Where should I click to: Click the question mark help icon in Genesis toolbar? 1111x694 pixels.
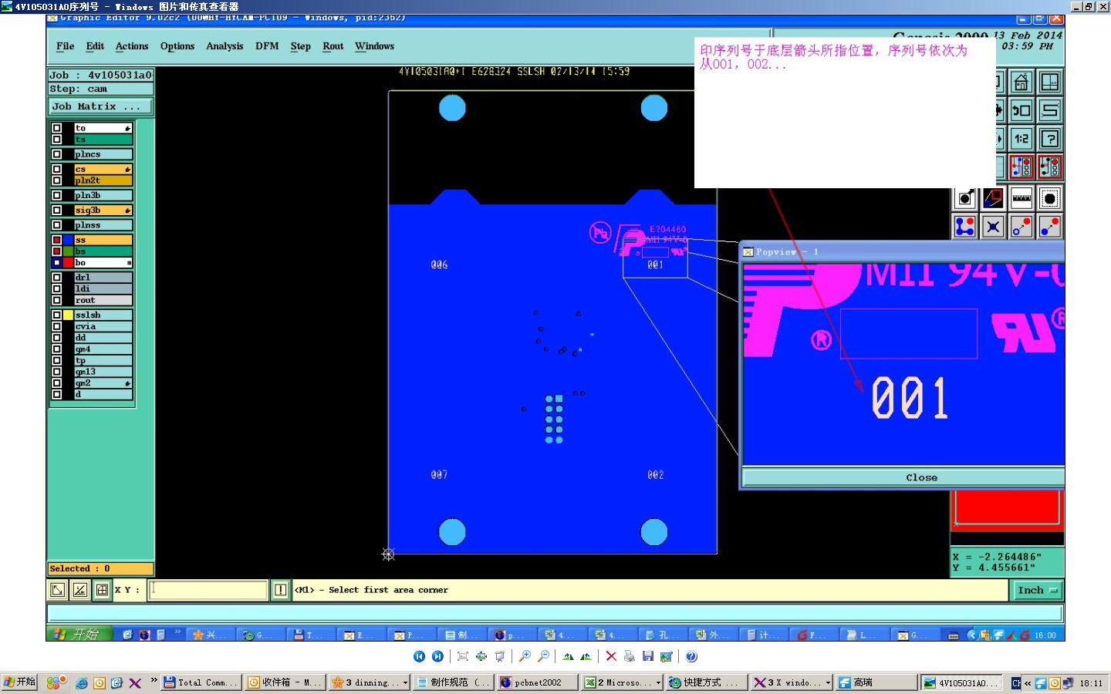click(x=1050, y=139)
